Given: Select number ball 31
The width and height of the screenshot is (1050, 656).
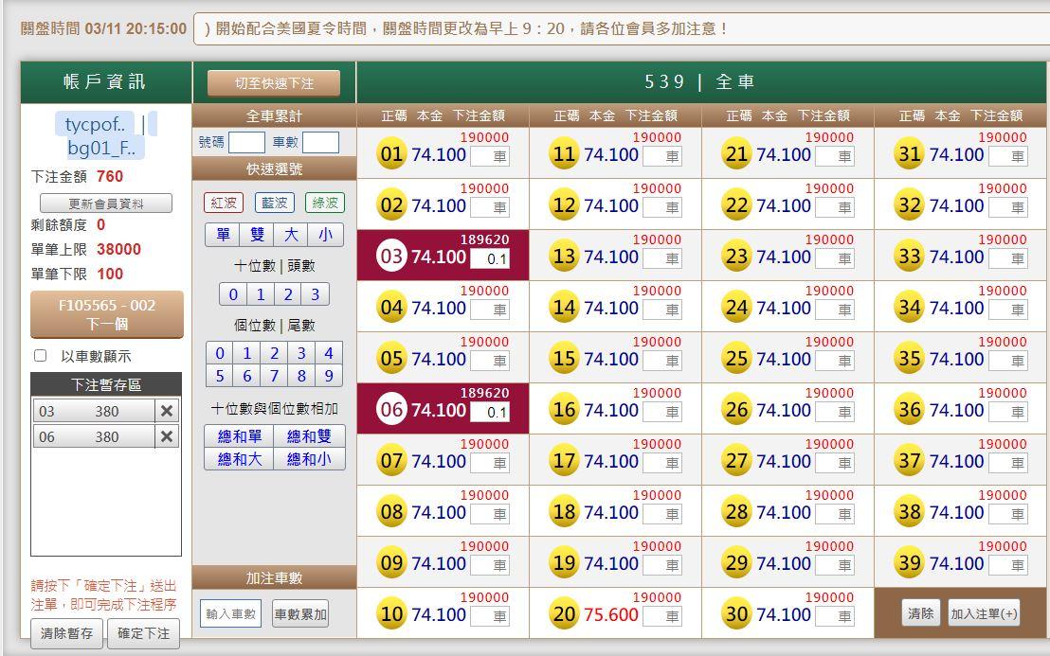Looking at the screenshot, I should click(x=910, y=154).
